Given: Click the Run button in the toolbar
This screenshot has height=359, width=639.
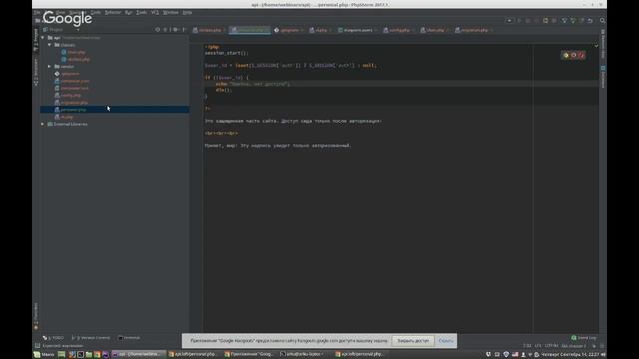Looking at the screenshot, I should pyautogui.click(x=519, y=20).
